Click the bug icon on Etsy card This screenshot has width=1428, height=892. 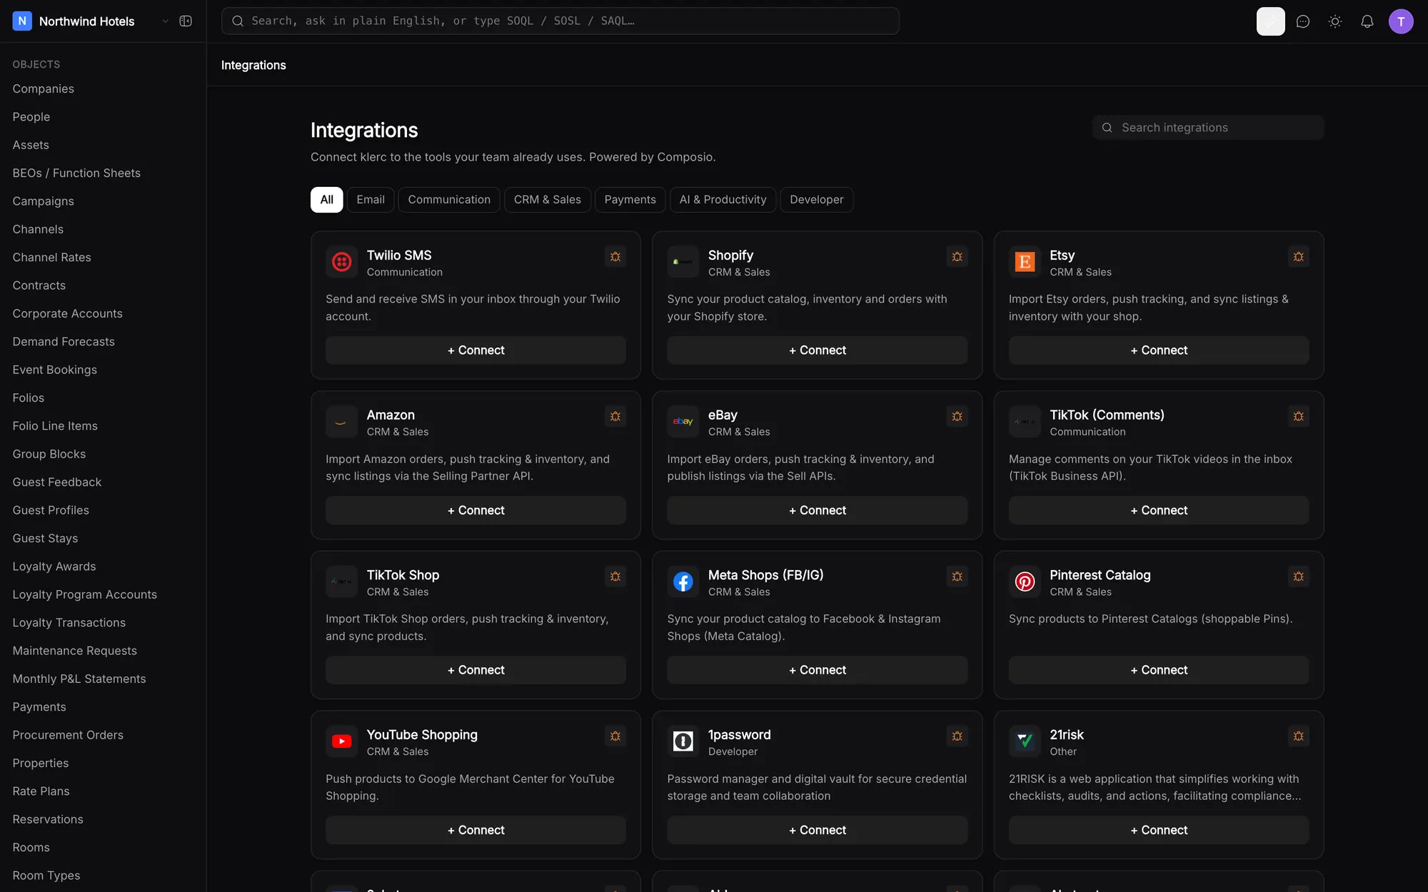1298,257
